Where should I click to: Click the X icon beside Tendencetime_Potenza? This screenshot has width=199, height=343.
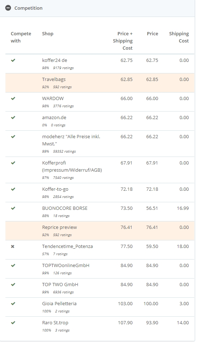tap(13, 246)
